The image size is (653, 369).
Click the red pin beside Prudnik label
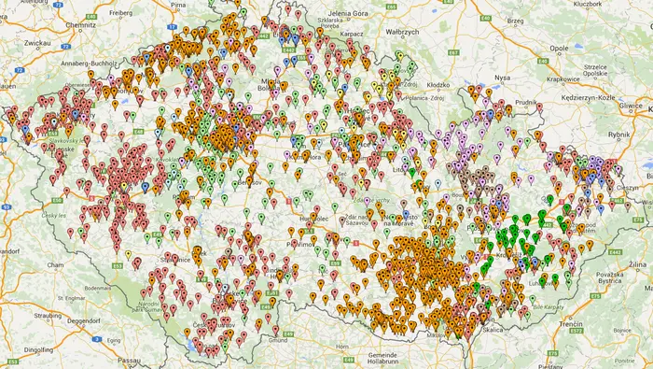click(x=539, y=107)
